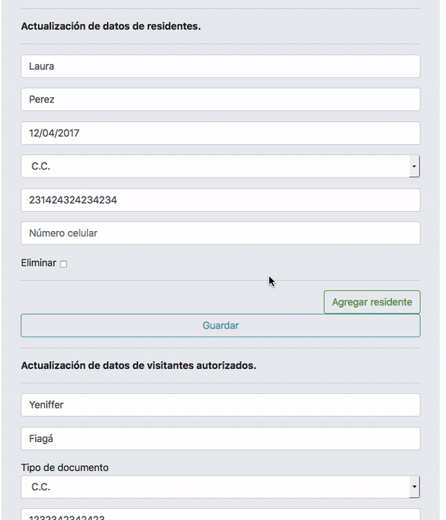Click the Eliminar label text
Viewport: 446px width, 520px height.
tap(39, 263)
